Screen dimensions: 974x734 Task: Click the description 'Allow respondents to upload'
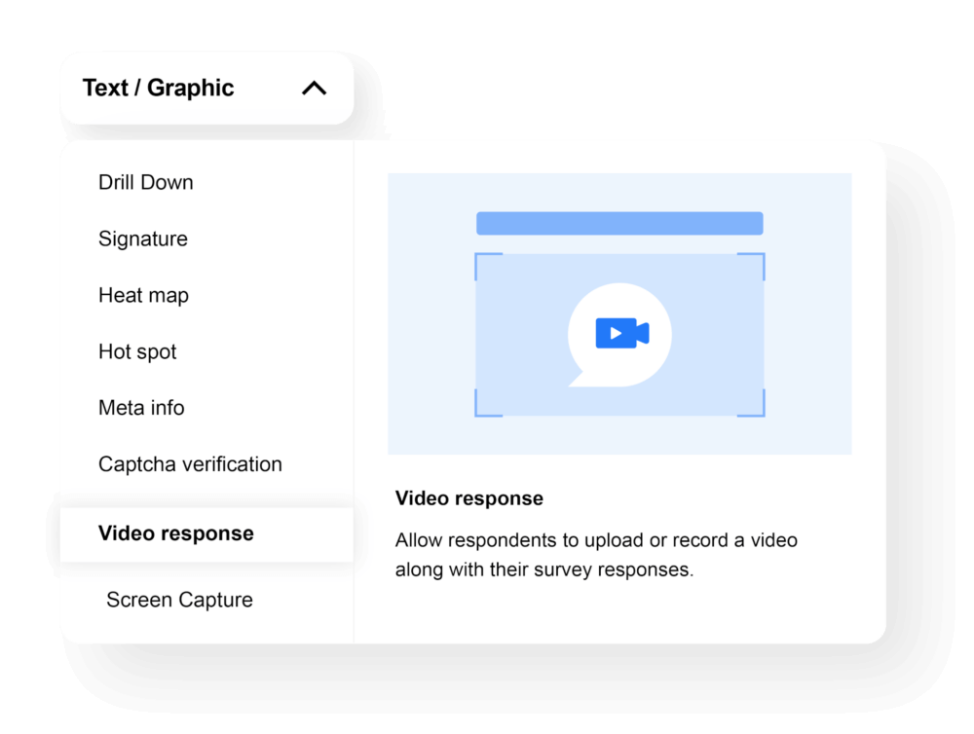[596, 555]
